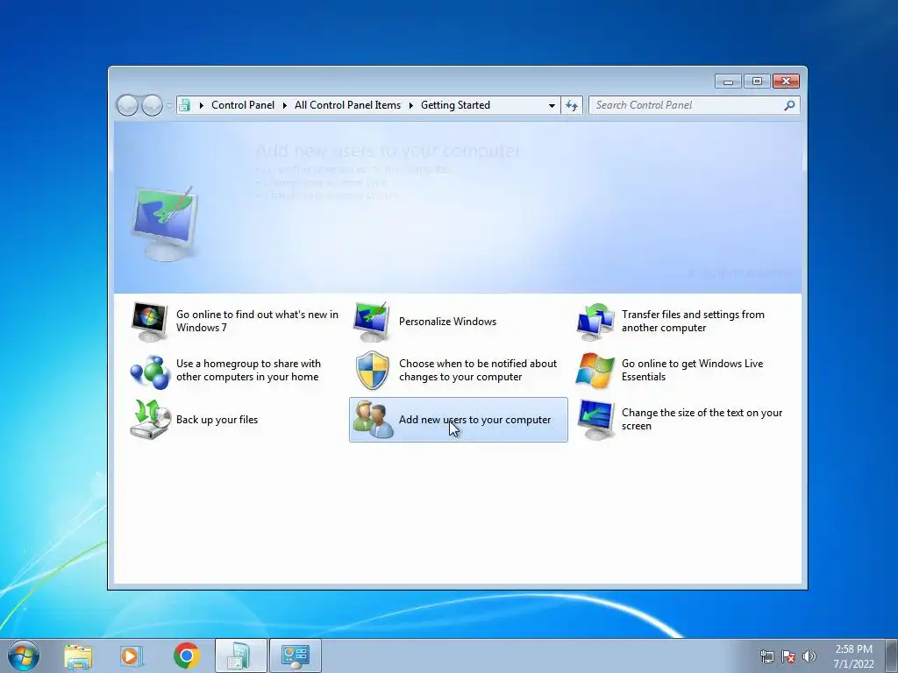The height and width of the screenshot is (673, 898).
Task: Click the 'Back up your files' text
Action: 217,420
